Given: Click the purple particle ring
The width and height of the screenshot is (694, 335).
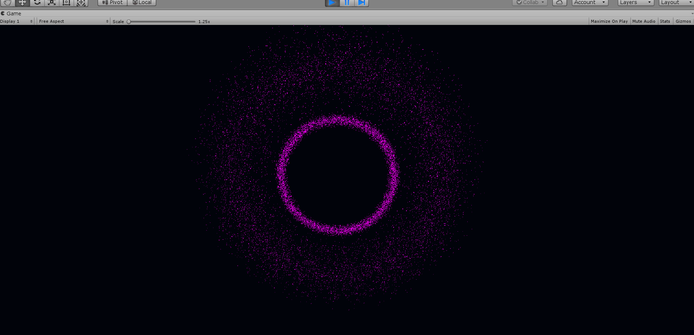Looking at the screenshot, I should point(338,175).
